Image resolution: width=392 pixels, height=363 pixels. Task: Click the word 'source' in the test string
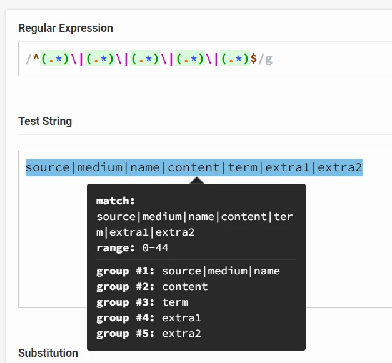(x=48, y=167)
